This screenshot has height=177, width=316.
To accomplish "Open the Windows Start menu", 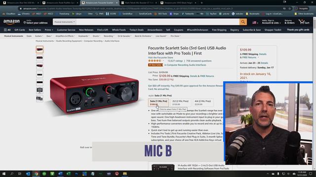I will coord(4,174).
